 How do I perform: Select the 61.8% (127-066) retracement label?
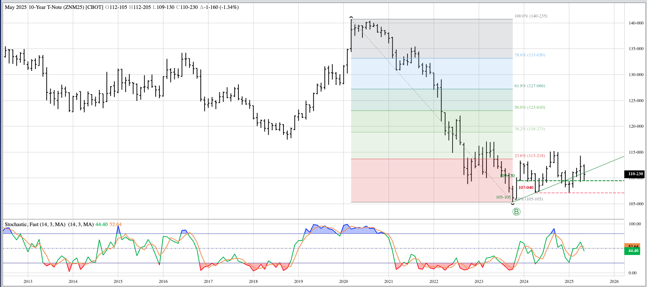[x=529, y=86]
